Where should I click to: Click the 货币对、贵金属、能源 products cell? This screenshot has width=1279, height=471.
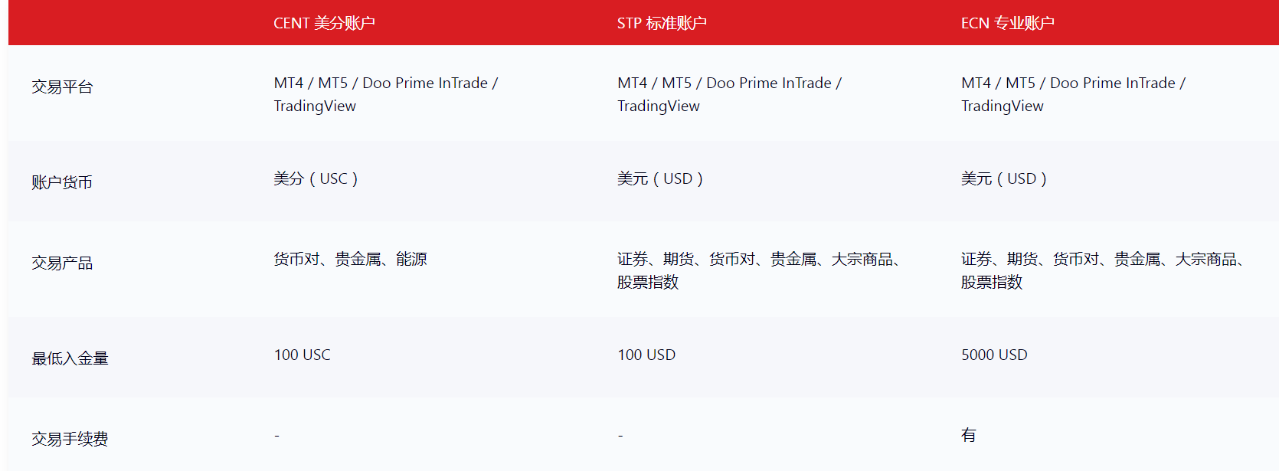coord(350,260)
